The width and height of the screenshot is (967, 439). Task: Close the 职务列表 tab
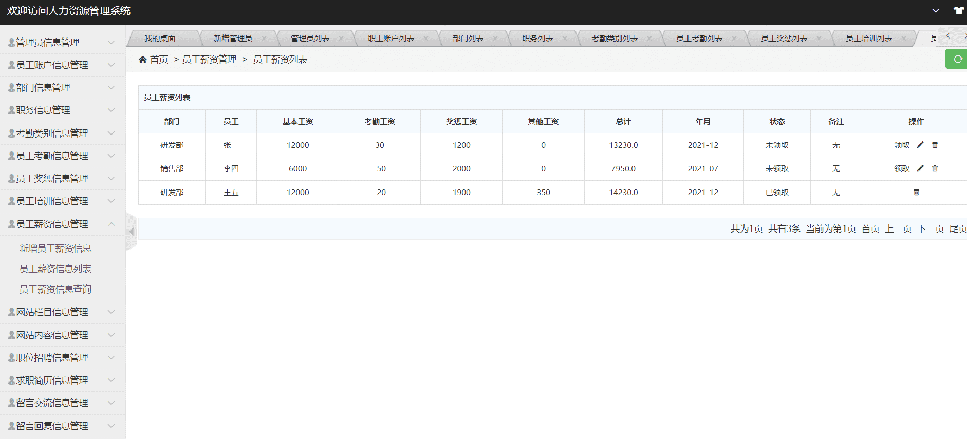565,39
